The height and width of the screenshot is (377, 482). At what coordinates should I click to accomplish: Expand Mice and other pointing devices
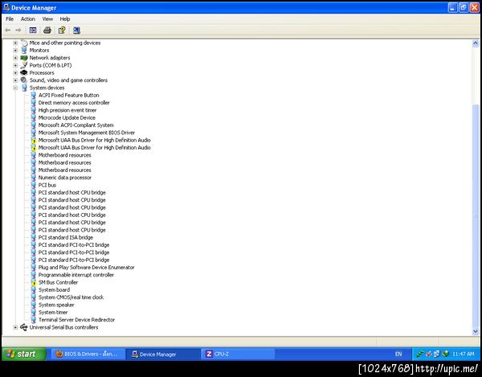15,43
